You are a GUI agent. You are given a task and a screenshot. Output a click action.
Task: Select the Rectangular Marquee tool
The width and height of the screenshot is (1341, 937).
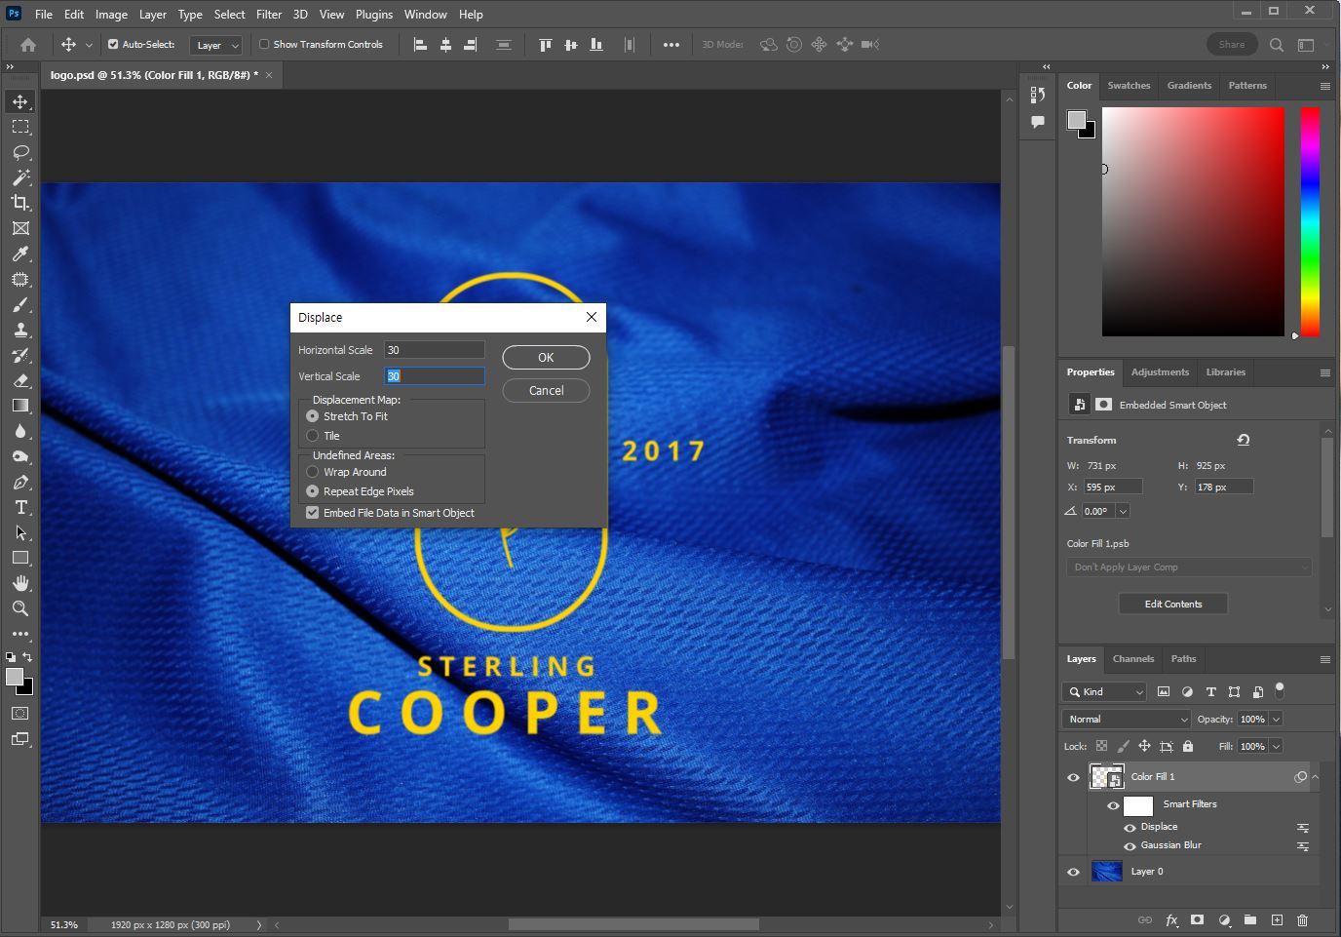point(20,127)
